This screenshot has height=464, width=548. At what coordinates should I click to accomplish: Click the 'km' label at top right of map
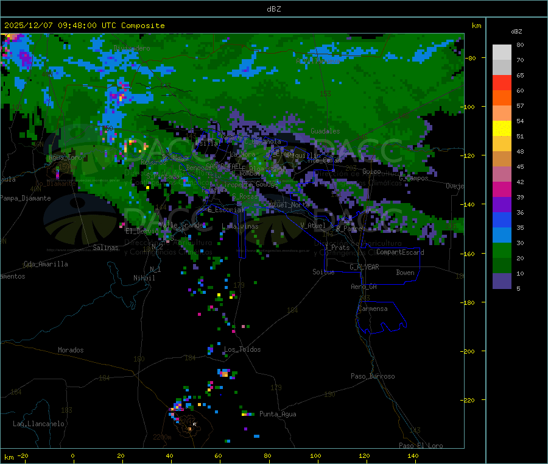[476, 26]
